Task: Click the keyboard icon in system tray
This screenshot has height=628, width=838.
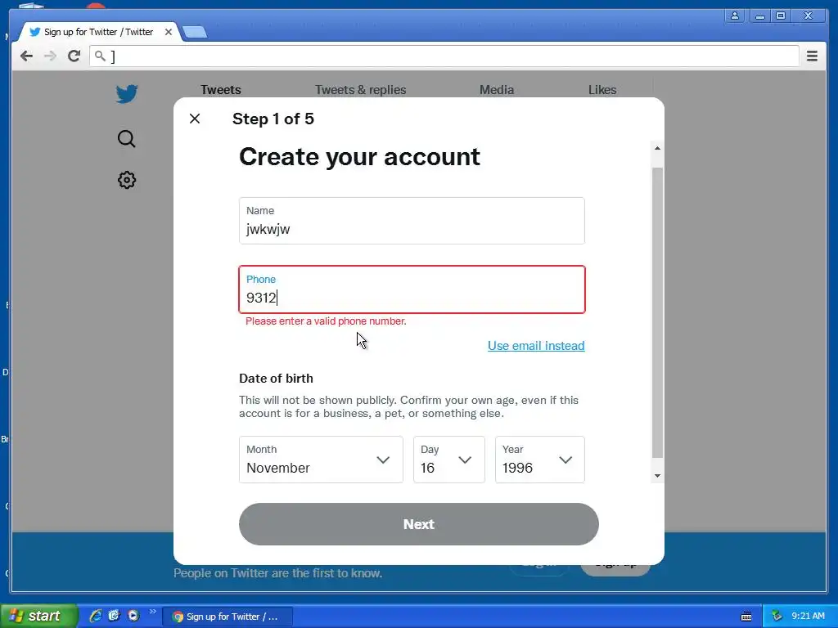Action: click(746, 617)
